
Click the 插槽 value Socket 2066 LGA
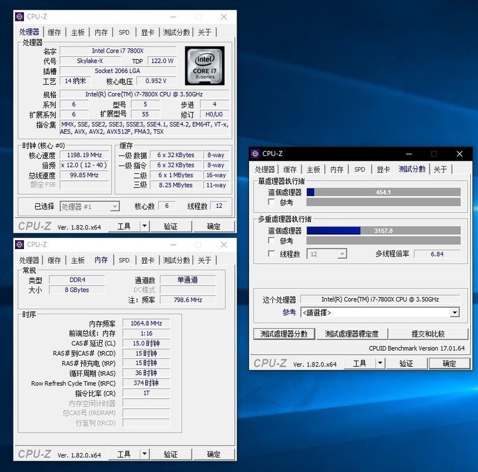tap(118, 71)
